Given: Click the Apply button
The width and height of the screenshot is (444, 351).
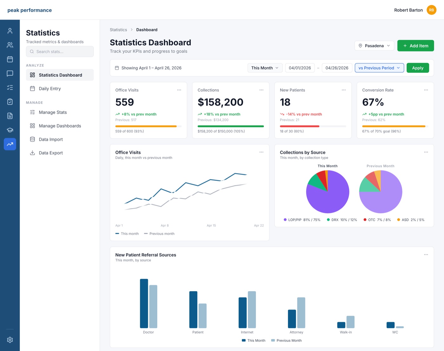Looking at the screenshot, I should [x=418, y=68].
